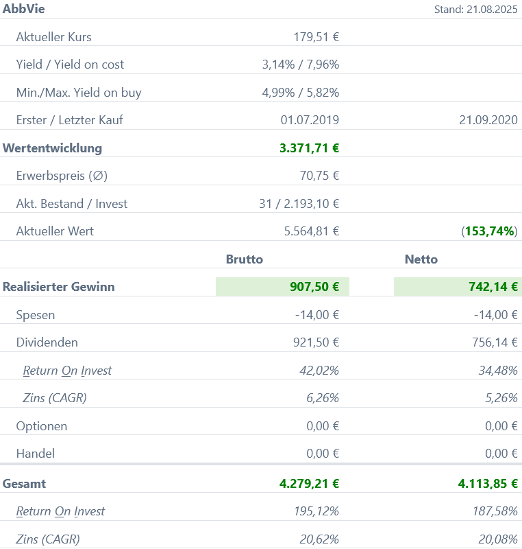Click the Netto column header
Image resolution: width=522 pixels, height=549 pixels.
point(421,259)
